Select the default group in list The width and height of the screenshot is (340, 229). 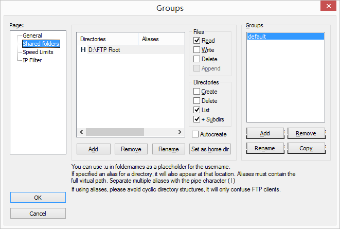pyautogui.click(x=285, y=37)
